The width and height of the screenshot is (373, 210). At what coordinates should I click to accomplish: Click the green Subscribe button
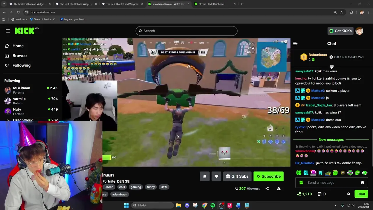268,176
